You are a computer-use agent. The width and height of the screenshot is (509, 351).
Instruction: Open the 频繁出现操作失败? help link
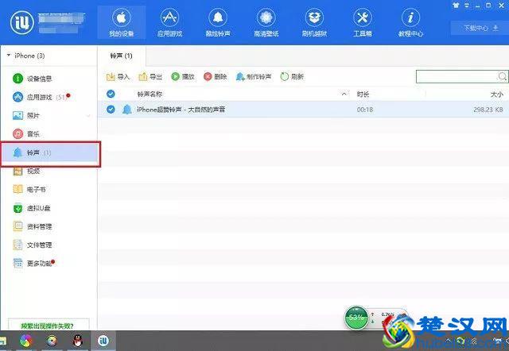(x=48, y=326)
